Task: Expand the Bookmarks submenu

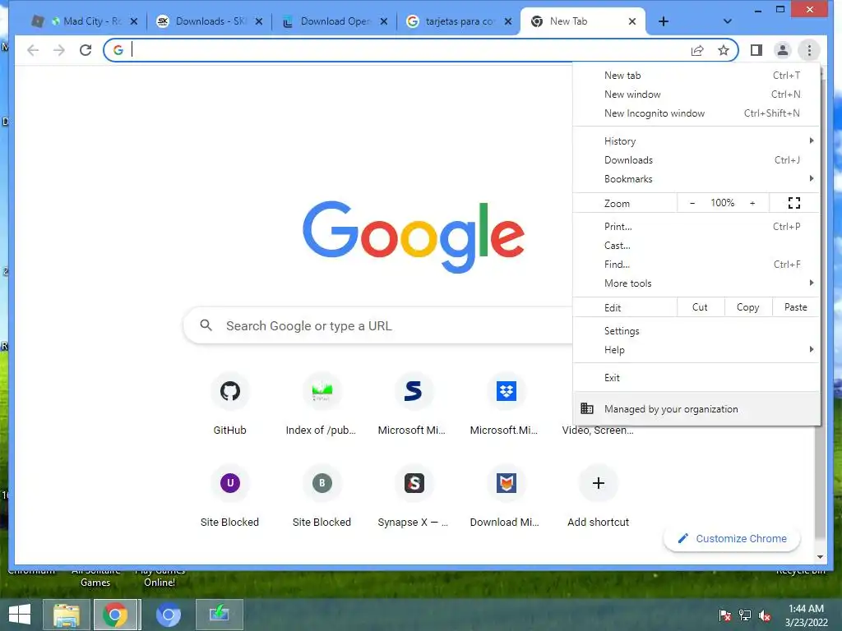Action: (696, 178)
